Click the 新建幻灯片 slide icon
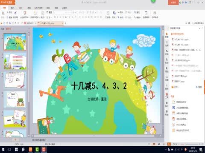The height and width of the screenshot is (153, 205). pyautogui.click(x=35, y=13)
